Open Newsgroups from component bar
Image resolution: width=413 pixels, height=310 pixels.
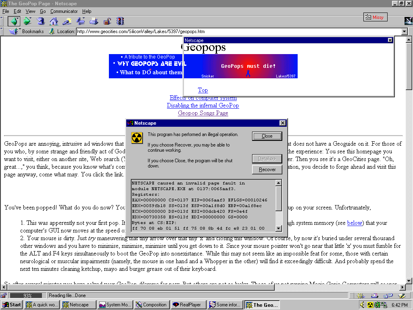388,296
